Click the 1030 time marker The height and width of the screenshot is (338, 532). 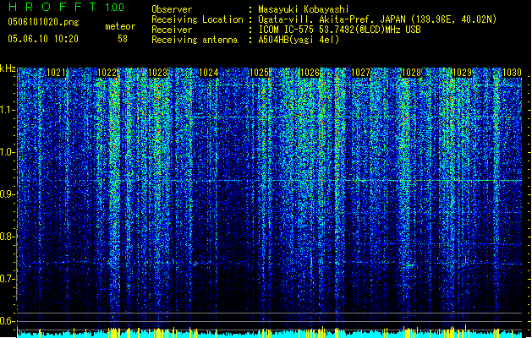tap(512, 73)
